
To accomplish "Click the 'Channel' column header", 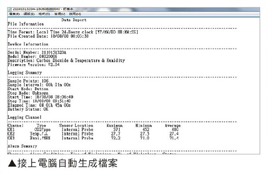I will (x=15, y=125).
